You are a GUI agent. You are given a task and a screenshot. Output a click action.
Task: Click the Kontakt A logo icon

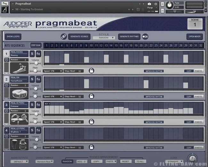coord(5,10)
